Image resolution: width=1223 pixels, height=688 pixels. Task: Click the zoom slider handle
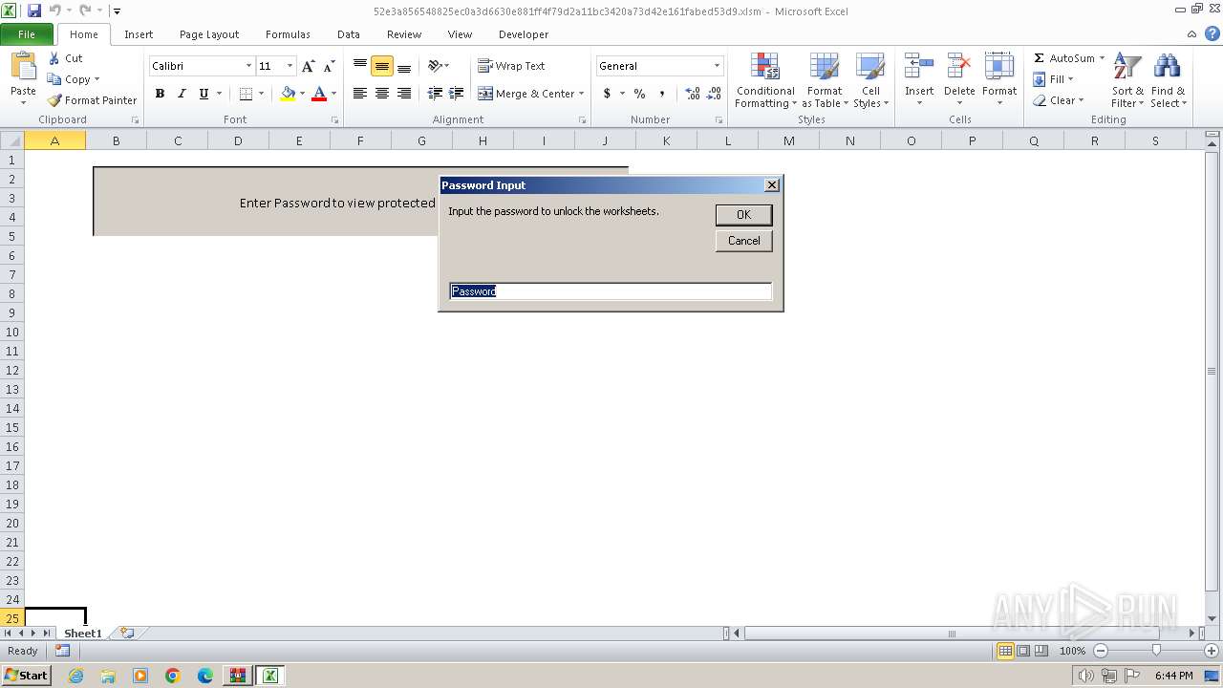pyautogui.click(x=1156, y=651)
